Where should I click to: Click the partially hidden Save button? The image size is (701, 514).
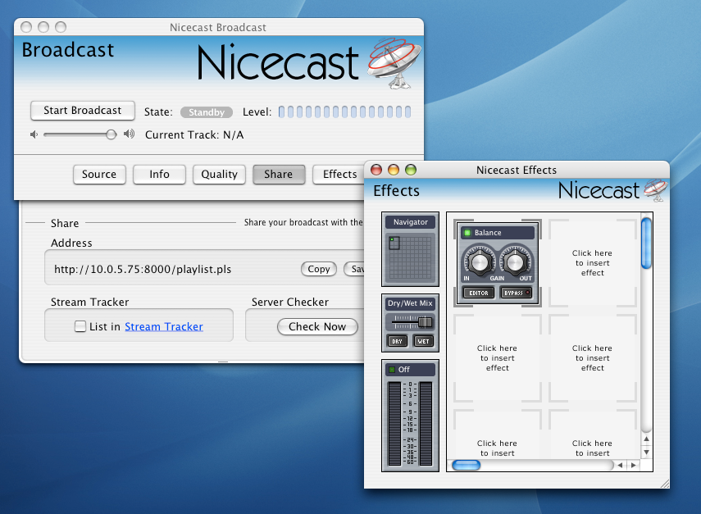click(354, 269)
